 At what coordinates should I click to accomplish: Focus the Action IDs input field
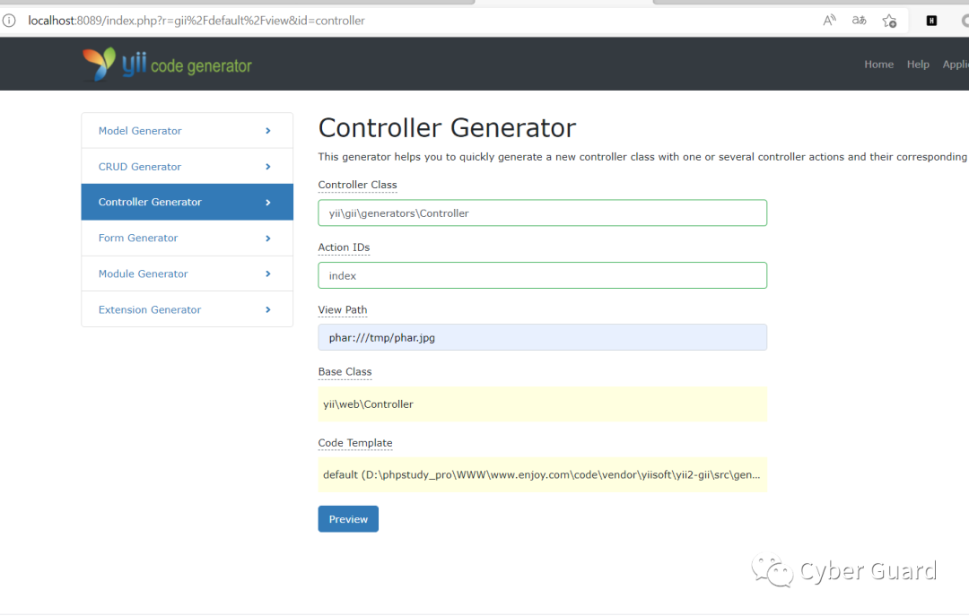tap(542, 275)
